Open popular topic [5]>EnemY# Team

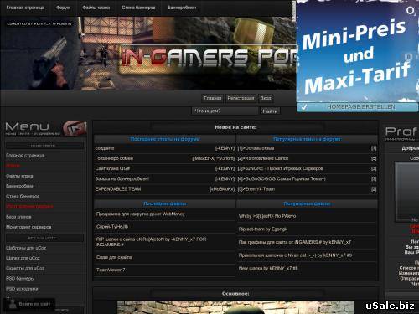[x=256, y=189]
